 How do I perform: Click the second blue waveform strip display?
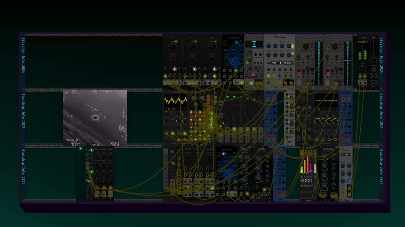pos(348,63)
